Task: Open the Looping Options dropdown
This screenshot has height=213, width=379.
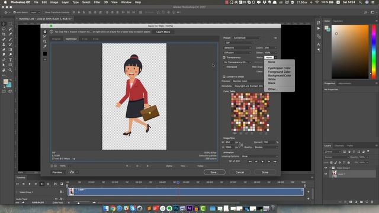Action: pyautogui.click(x=259, y=156)
